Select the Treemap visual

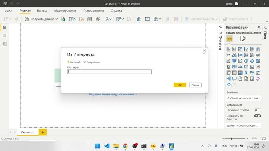[258, 61]
